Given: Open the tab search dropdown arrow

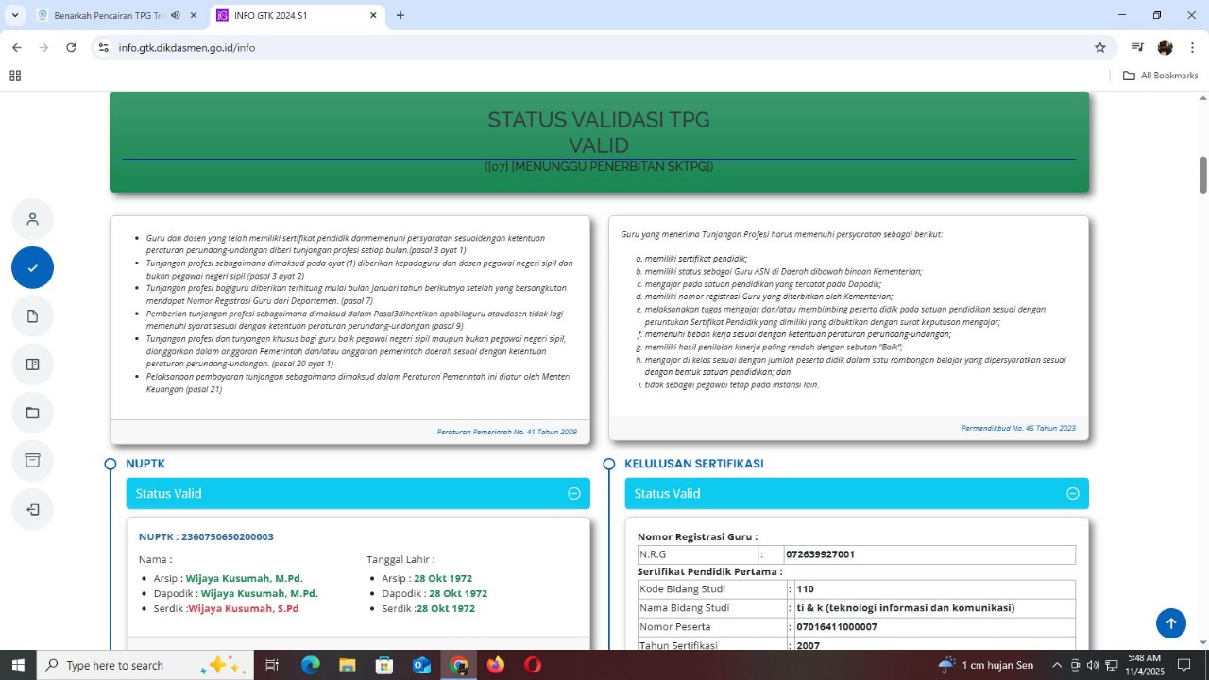Looking at the screenshot, I should point(15,15).
